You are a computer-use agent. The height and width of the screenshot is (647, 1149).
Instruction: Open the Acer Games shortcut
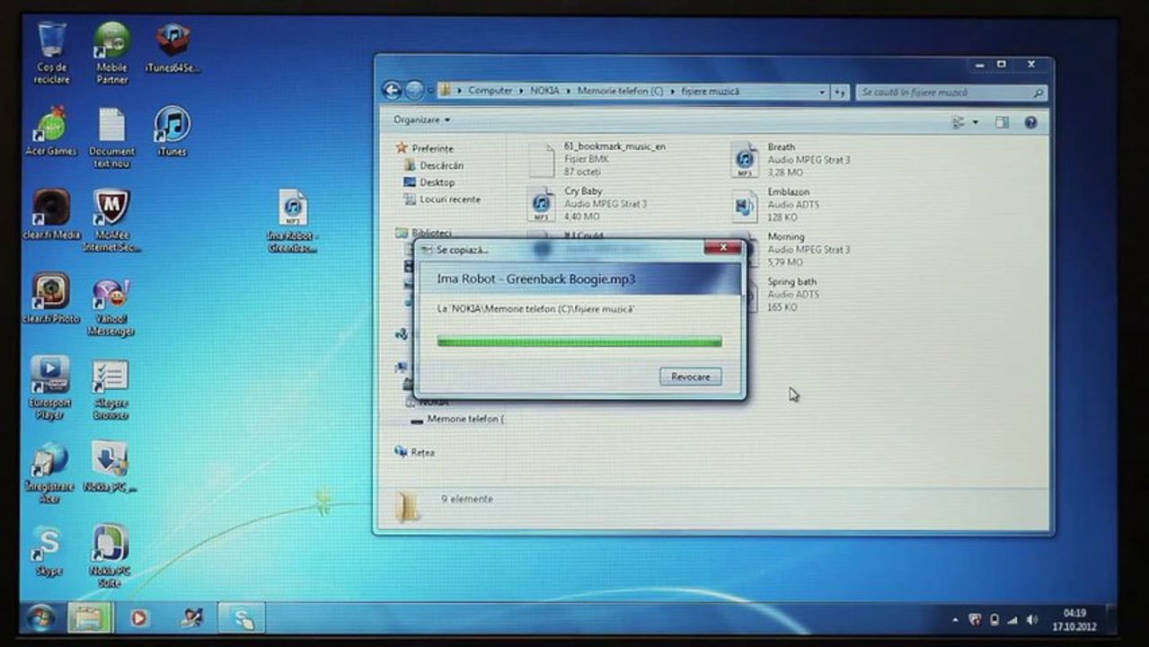tap(51, 130)
